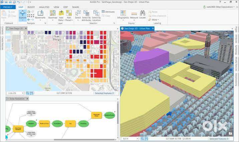Select the Raster to Point model tool
Screen dimensions: 239x142
point(44,123)
